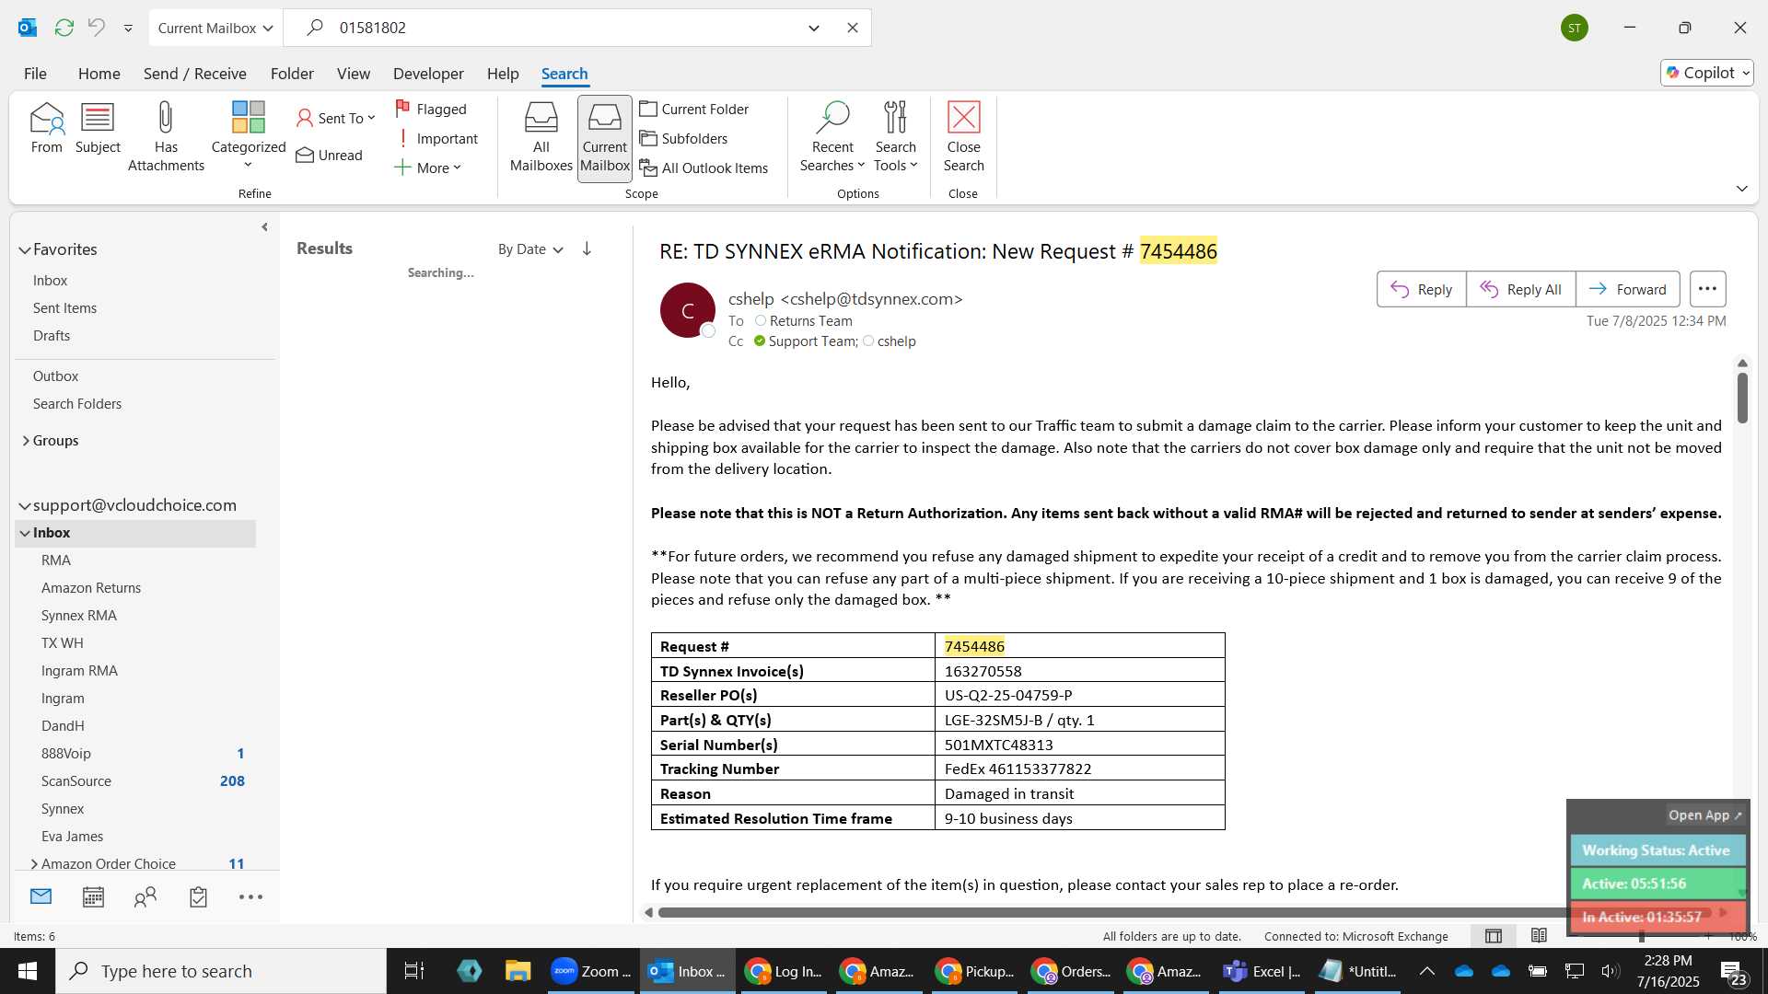Open the File menu
Image resolution: width=1768 pixels, height=994 pixels.
click(x=35, y=74)
